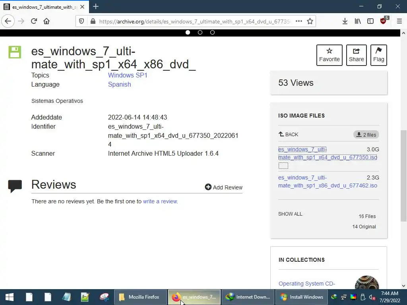Image resolution: width=407 pixels, height=305 pixels.
Task: Open the Spanish language link
Action: click(x=119, y=84)
